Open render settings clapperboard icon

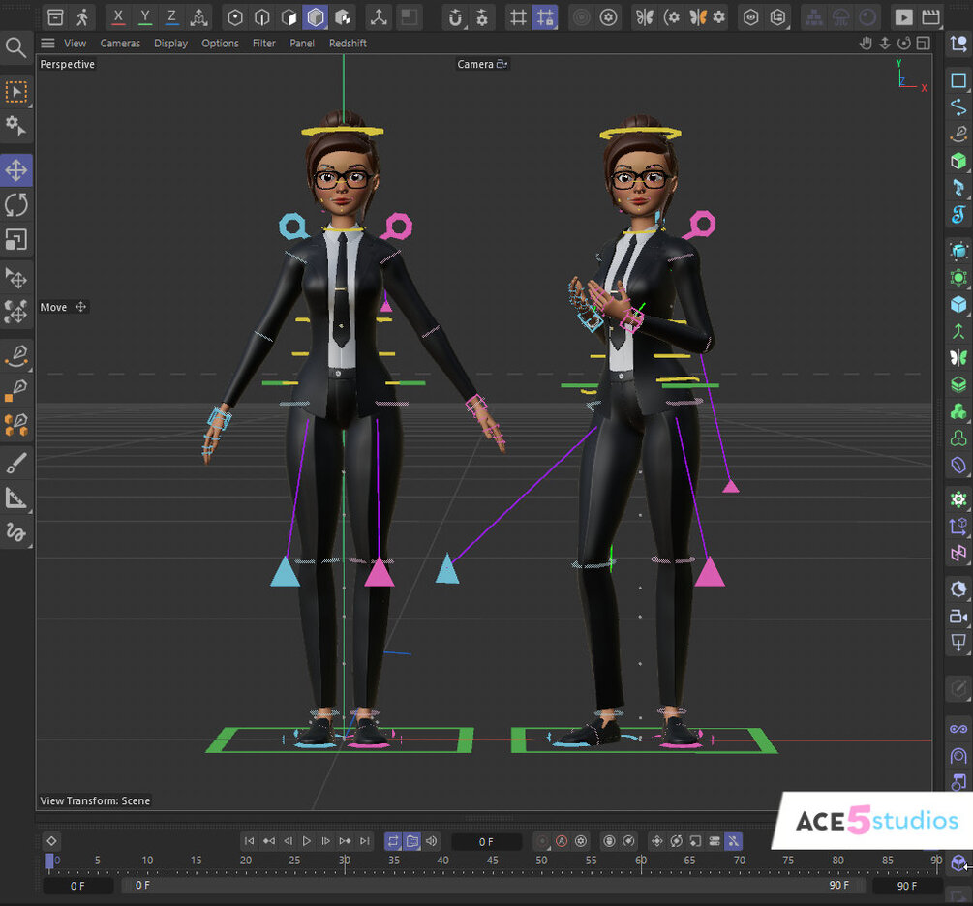tap(930, 17)
